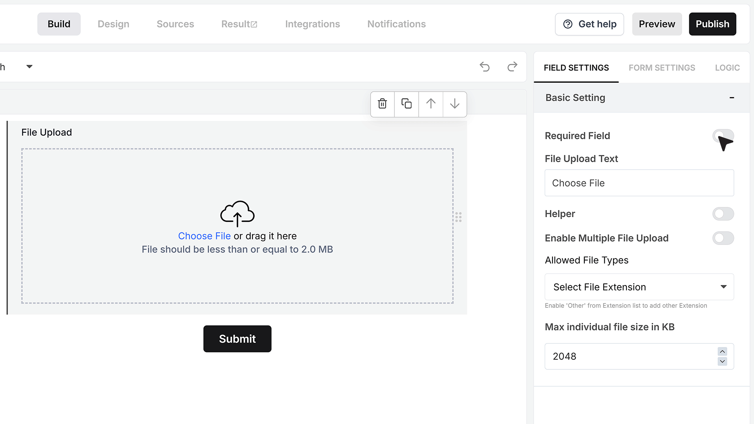The width and height of the screenshot is (754, 424).
Task: Collapse the Basic Setting section
Action: (732, 98)
